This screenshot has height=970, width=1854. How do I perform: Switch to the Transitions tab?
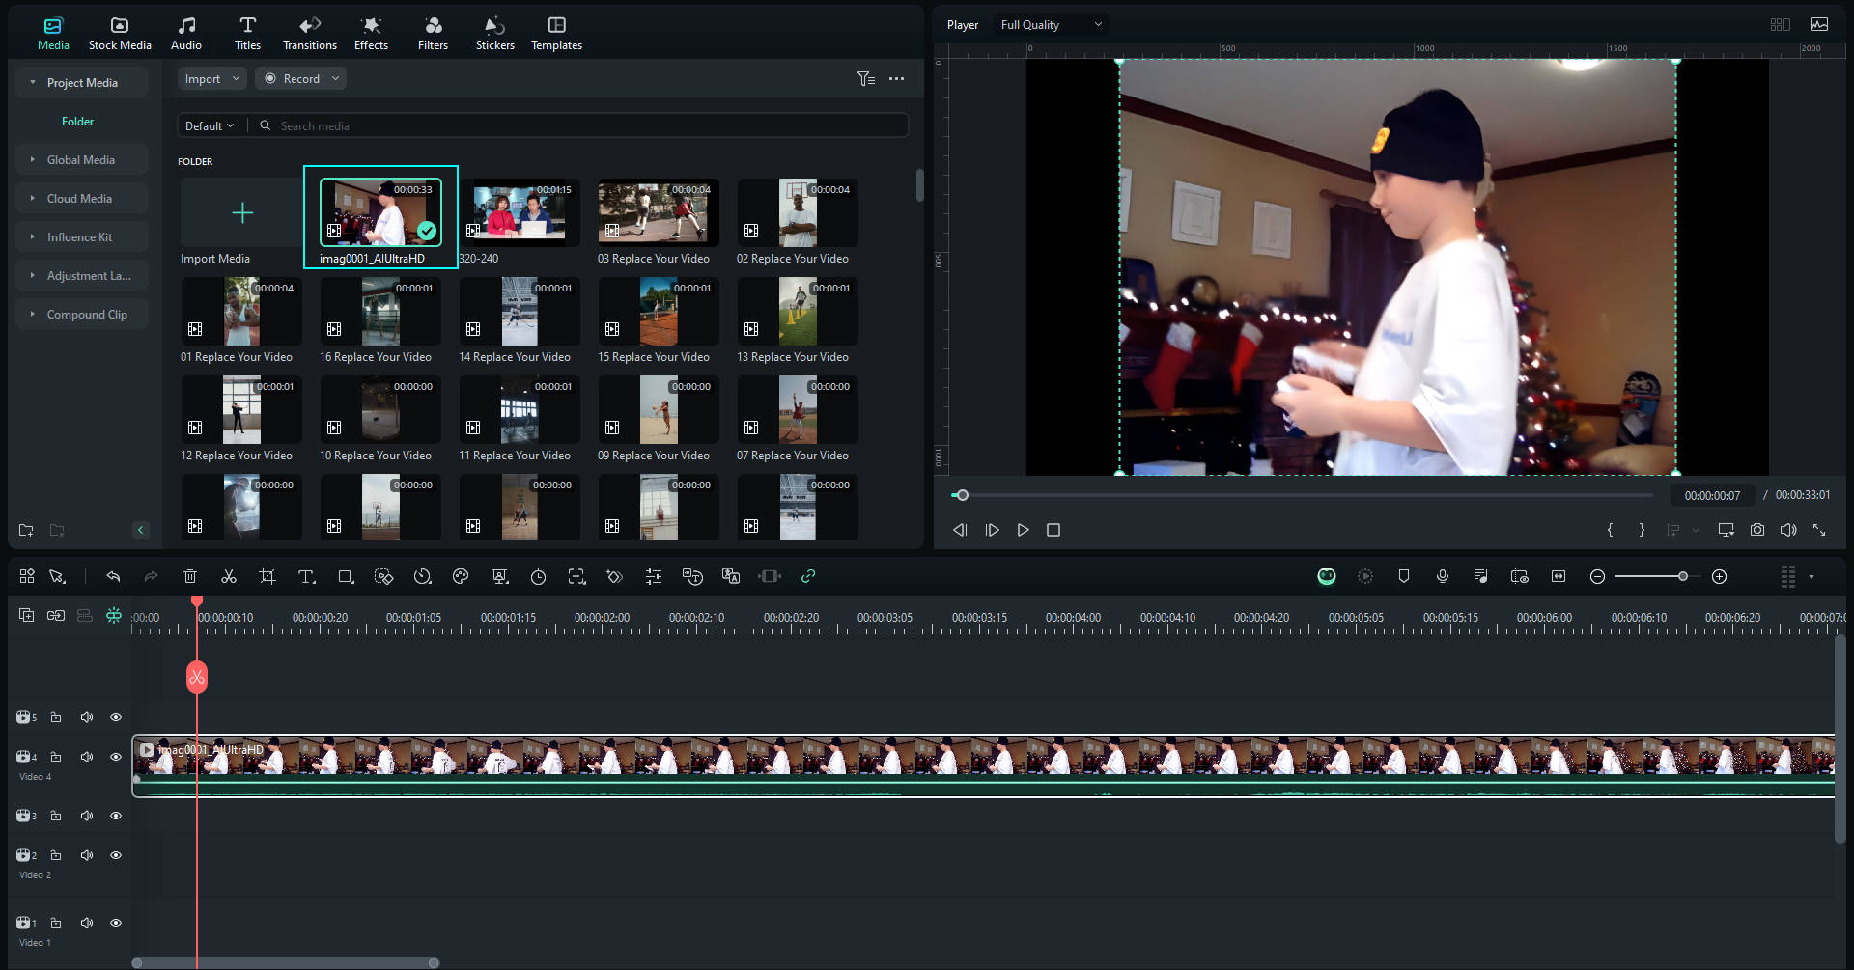[x=310, y=34]
